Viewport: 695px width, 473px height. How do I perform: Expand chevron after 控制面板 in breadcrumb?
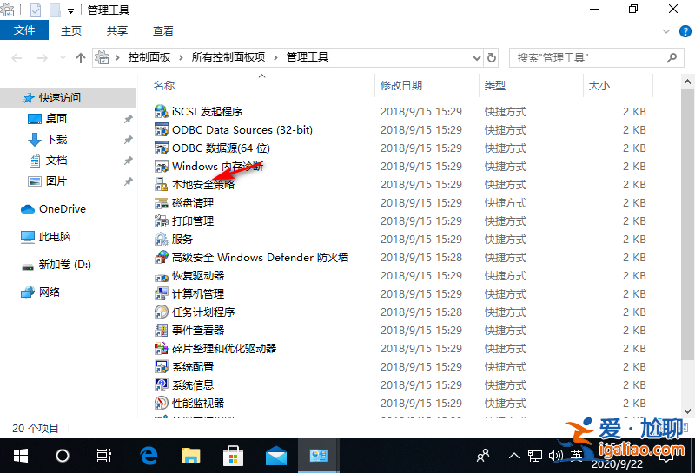[181, 57]
